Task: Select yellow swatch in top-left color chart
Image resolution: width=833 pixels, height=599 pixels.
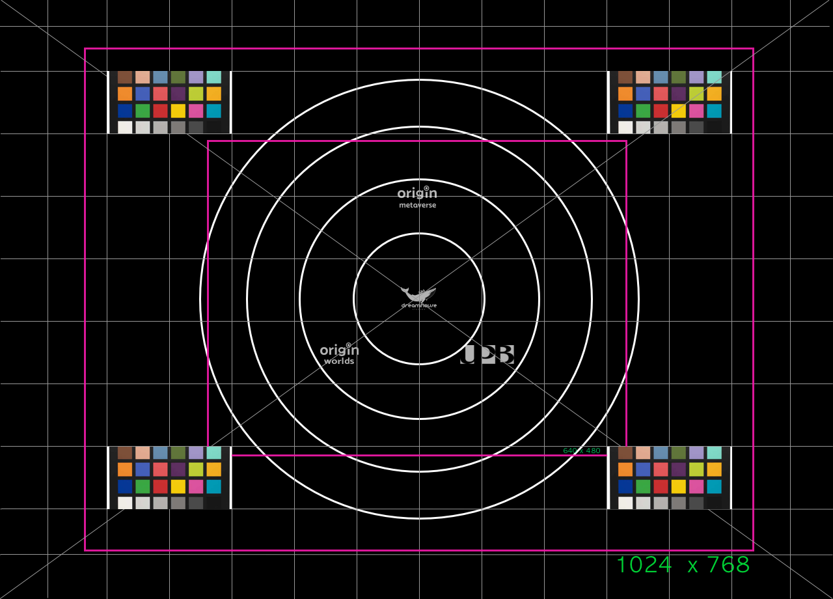Action: click(178, 111)
